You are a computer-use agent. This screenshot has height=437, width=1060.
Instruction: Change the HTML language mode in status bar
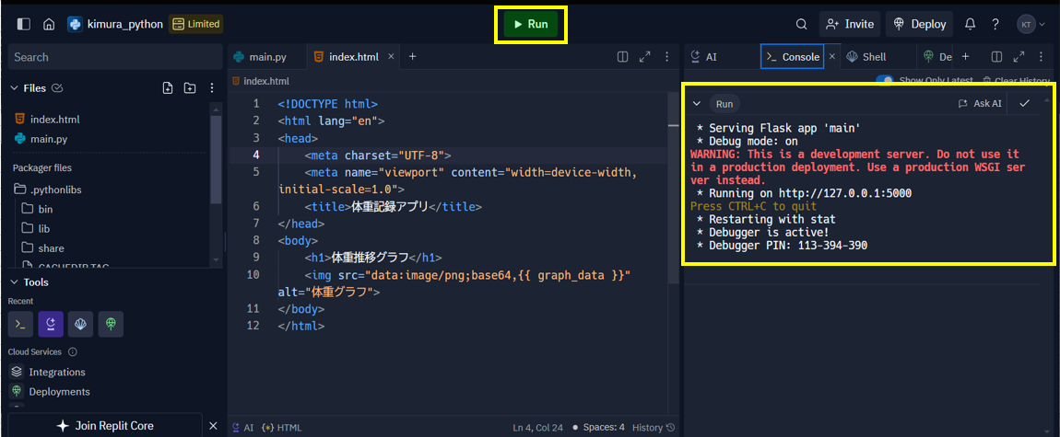[x=282, y=428]
